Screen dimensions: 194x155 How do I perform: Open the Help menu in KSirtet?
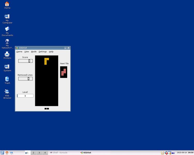tap(51, 52)
